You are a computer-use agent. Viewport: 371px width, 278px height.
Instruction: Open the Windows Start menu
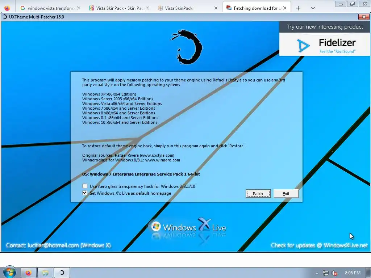(x=9, y=273)
